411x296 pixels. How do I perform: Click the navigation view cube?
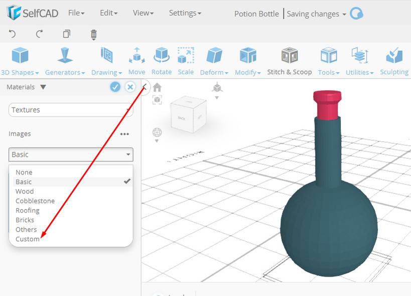(x=188, y=115)
